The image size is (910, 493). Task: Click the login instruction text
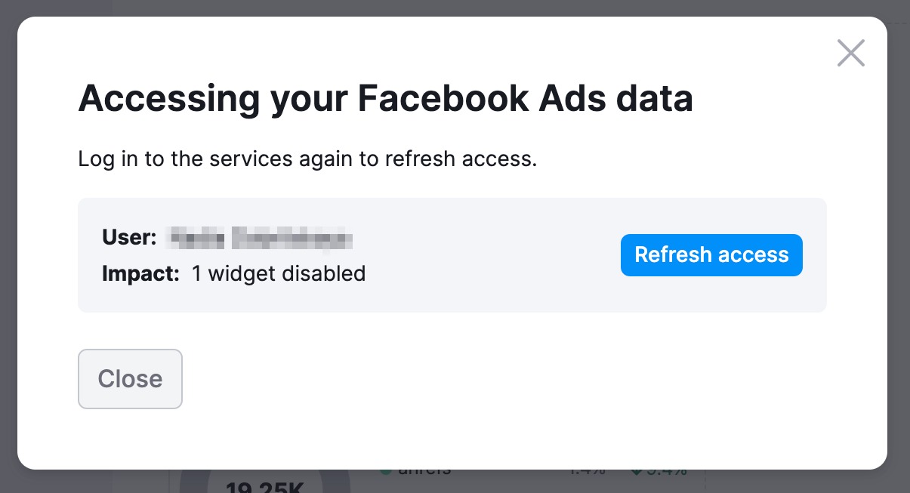[307, 159]
